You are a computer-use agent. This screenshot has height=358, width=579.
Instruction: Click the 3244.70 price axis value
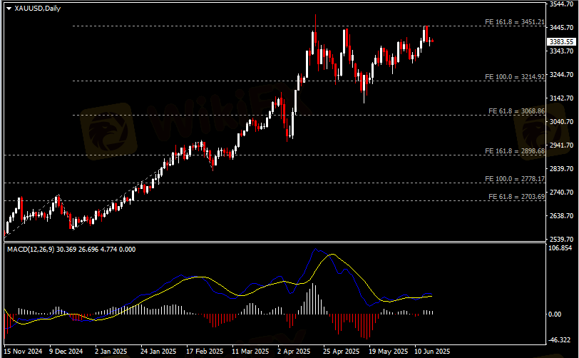pyautogui.click(x=561, y=75)
